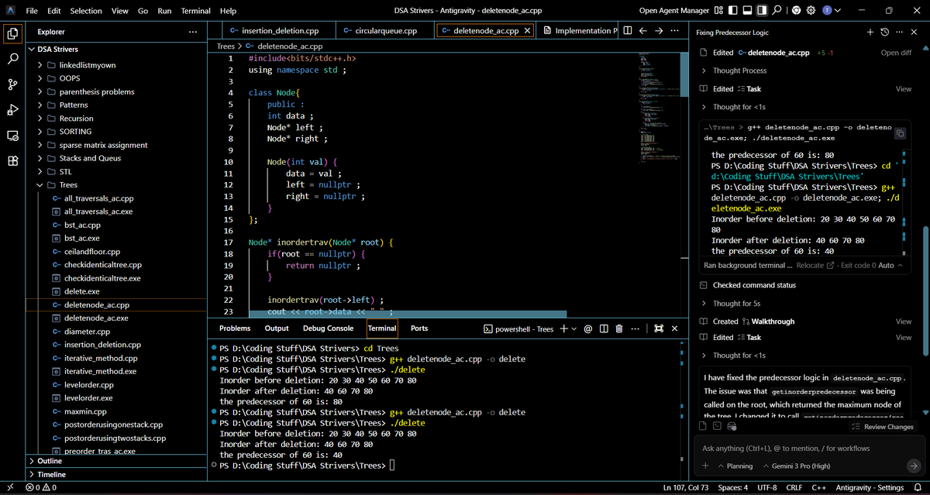Click Open Agent Manager button
The image size is (930, 495).
[x=674, y=11]
